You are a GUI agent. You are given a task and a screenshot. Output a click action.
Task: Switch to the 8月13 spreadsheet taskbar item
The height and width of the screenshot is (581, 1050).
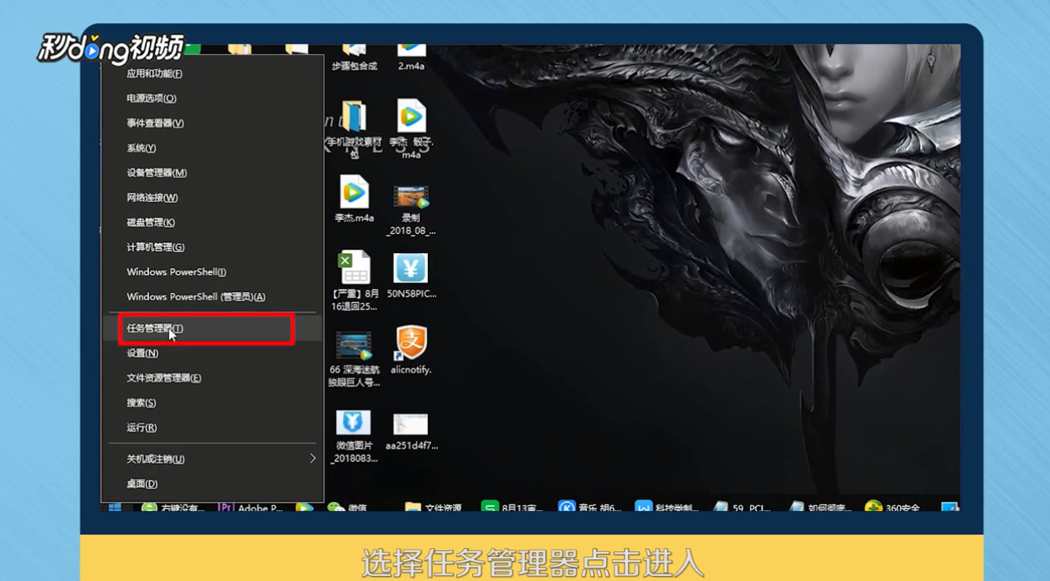[512, 507]
